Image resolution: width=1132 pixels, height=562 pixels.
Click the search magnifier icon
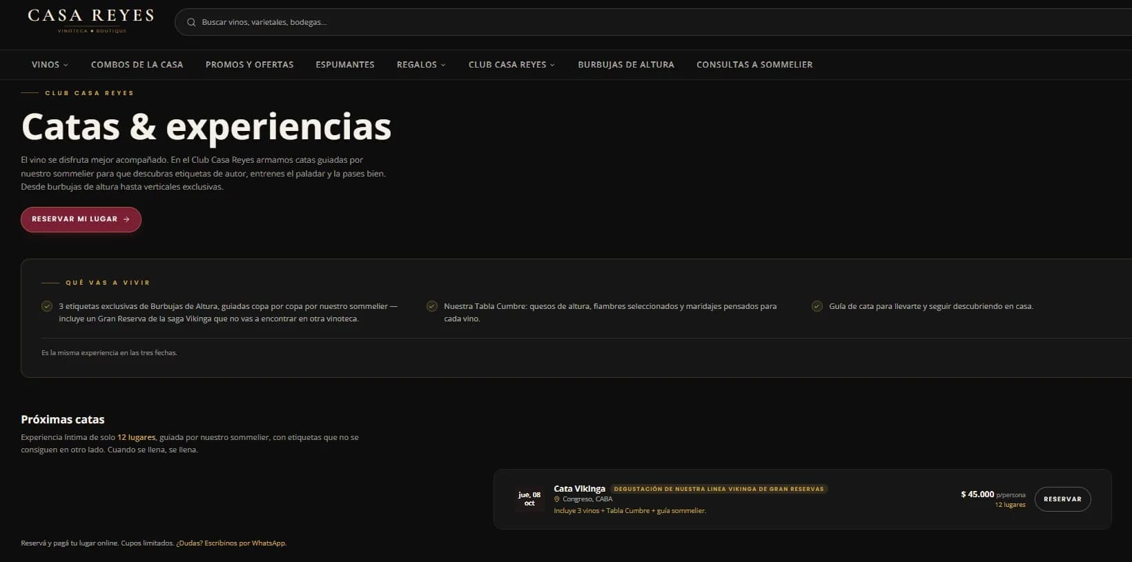191,22
